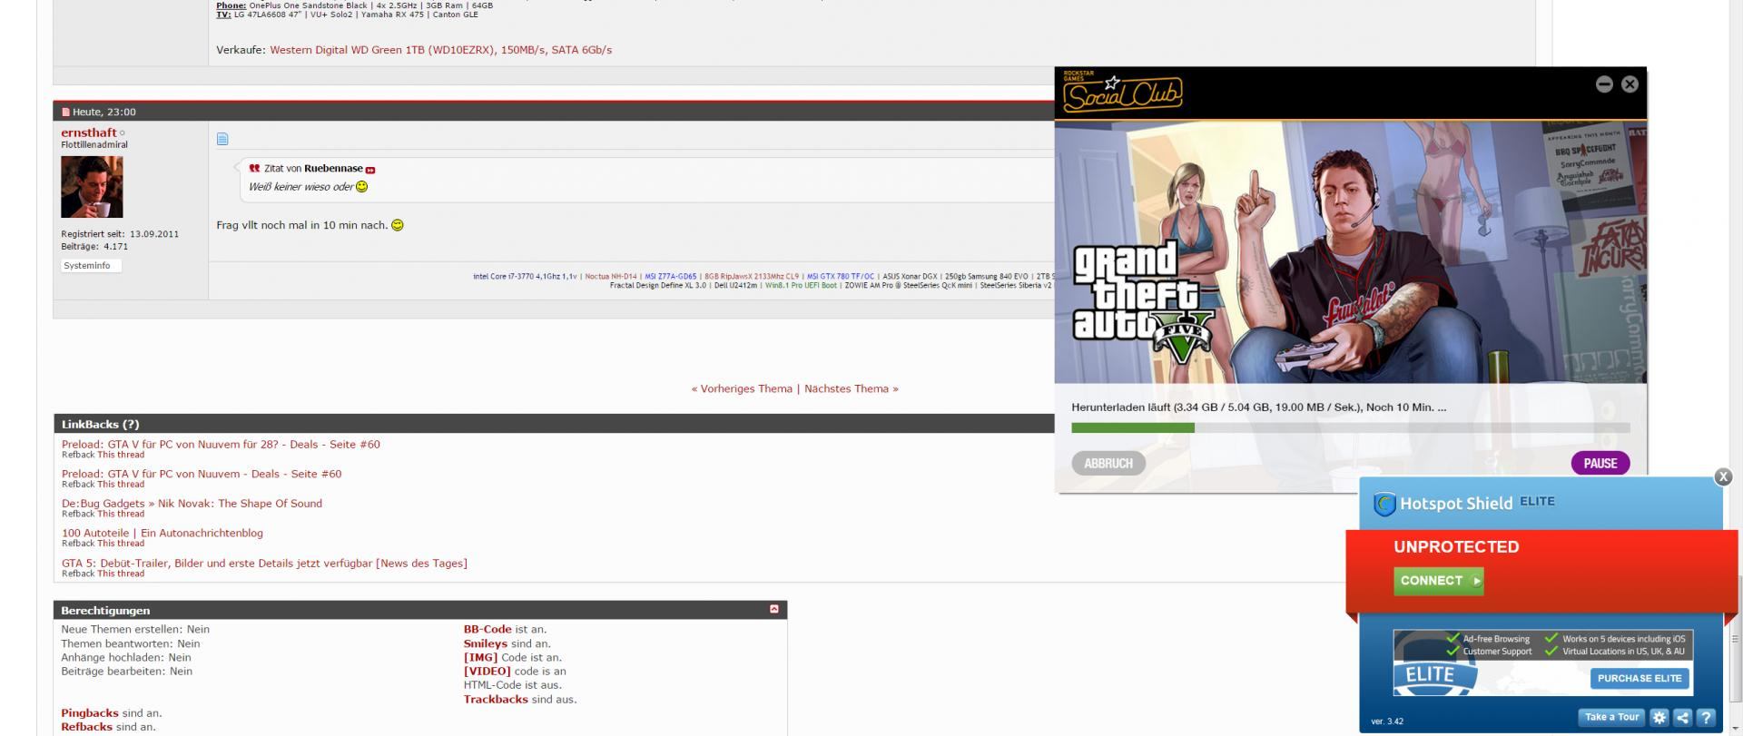
Task: Click the smiley emoticon in quoted text
Action: tap(362, 187)
